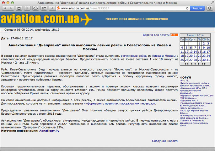Open forum topic Крушение МН17
The width and height of the screenshot is (215, 151).
[x=190, y=101]
